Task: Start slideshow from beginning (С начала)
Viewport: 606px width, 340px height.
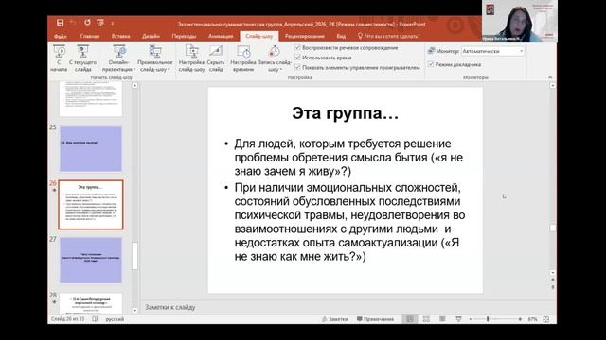Action: [x=59, y=59]
